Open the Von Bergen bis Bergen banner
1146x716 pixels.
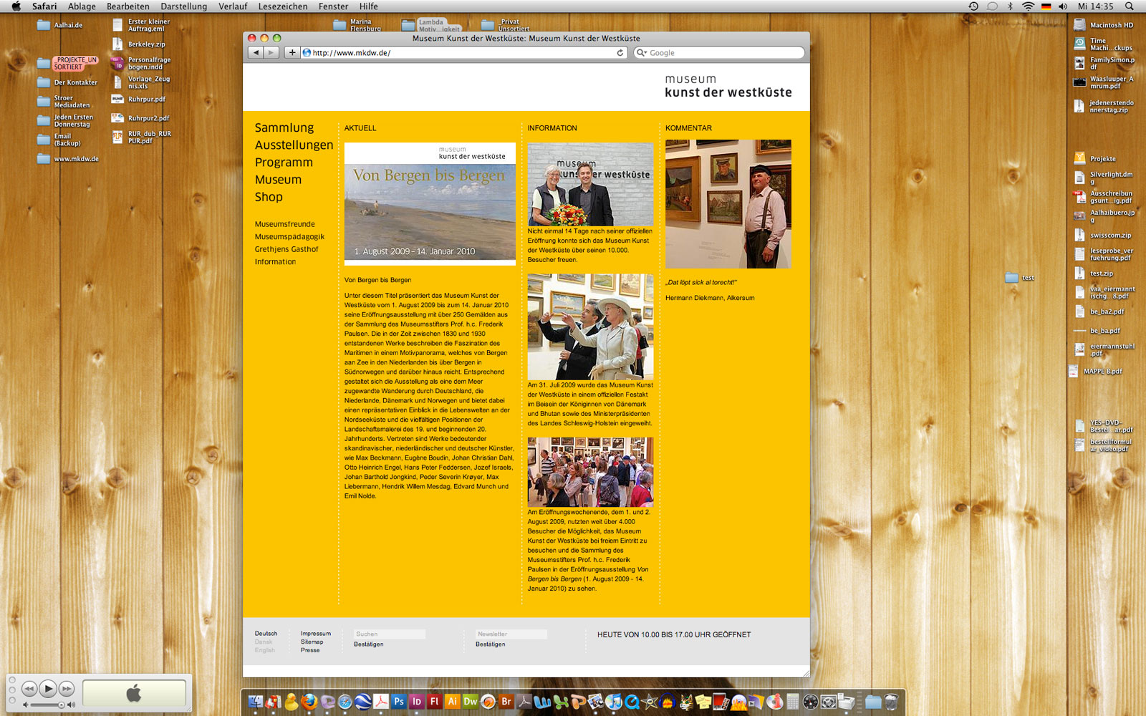[x=430, y=203]
